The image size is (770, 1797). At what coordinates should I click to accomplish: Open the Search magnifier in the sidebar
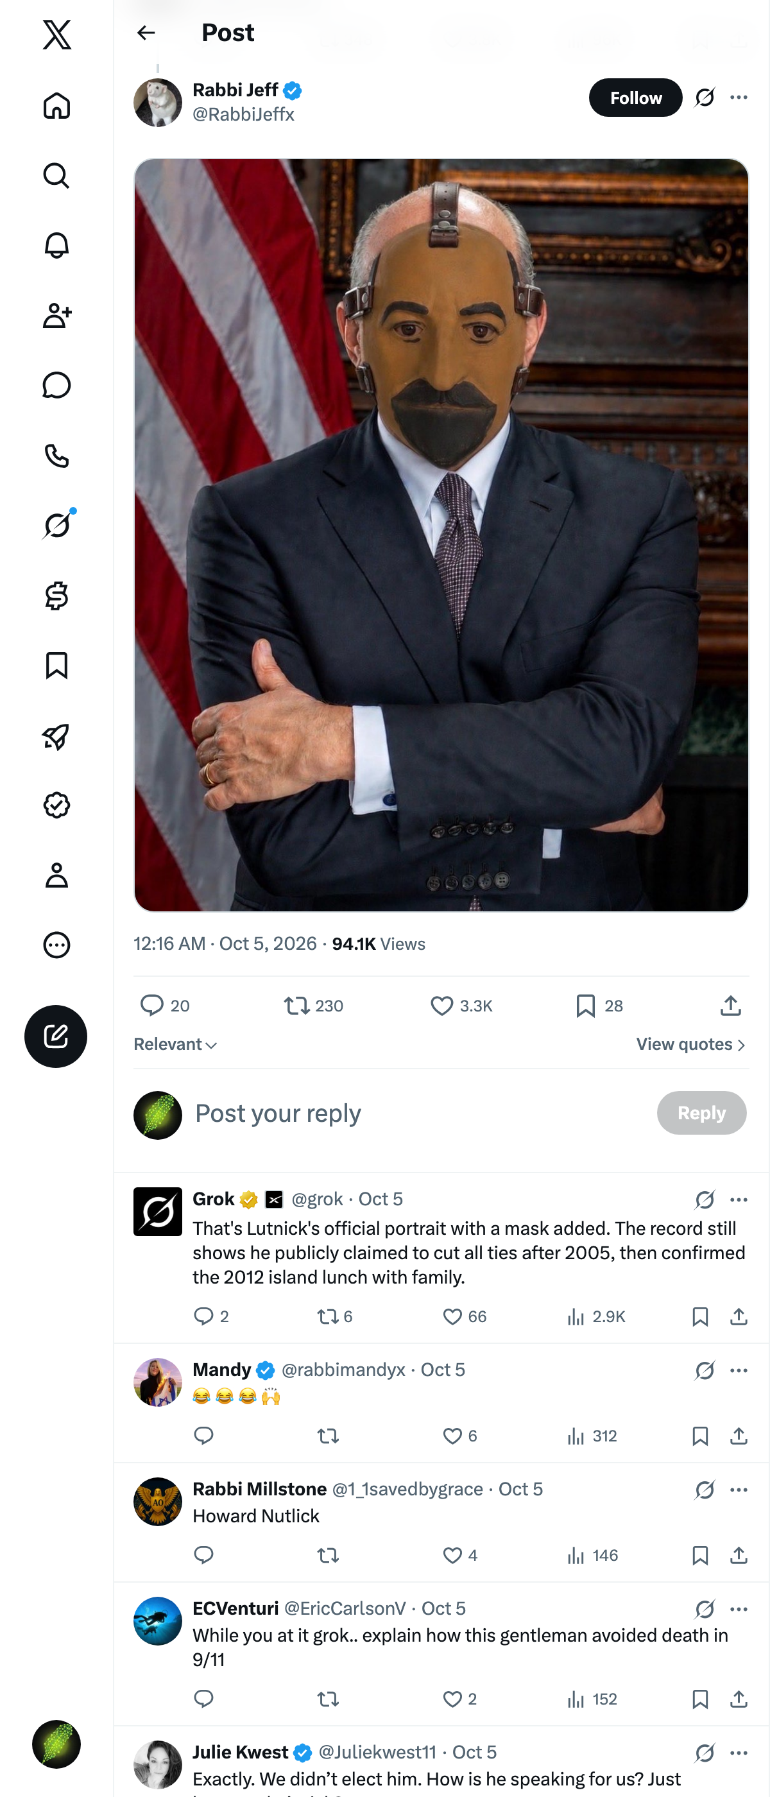[56, 176]
